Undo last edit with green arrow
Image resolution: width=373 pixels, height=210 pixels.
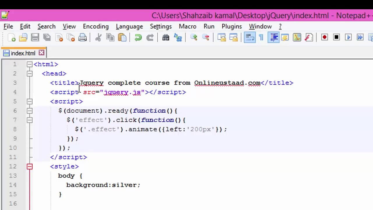pos(138,37)
